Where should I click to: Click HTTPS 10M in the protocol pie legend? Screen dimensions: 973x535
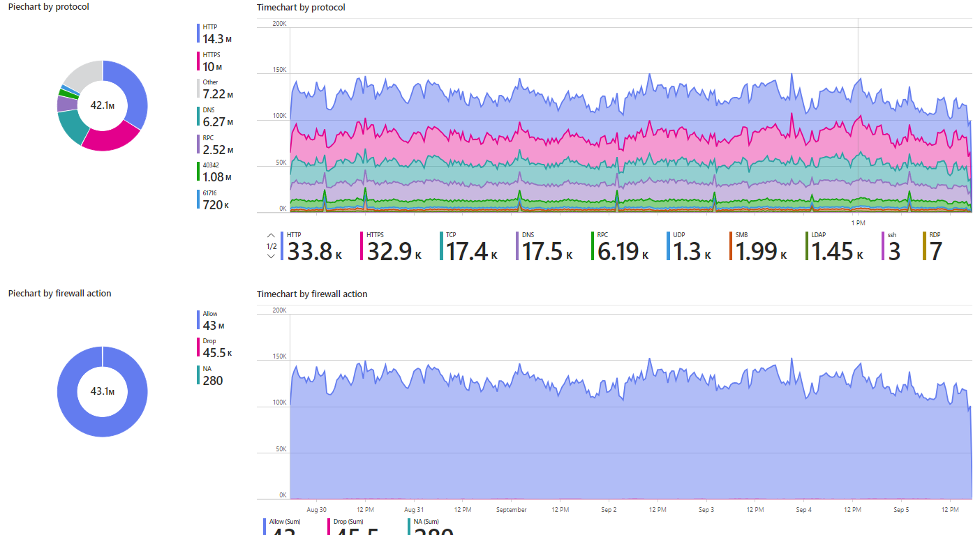coord(212,61)
